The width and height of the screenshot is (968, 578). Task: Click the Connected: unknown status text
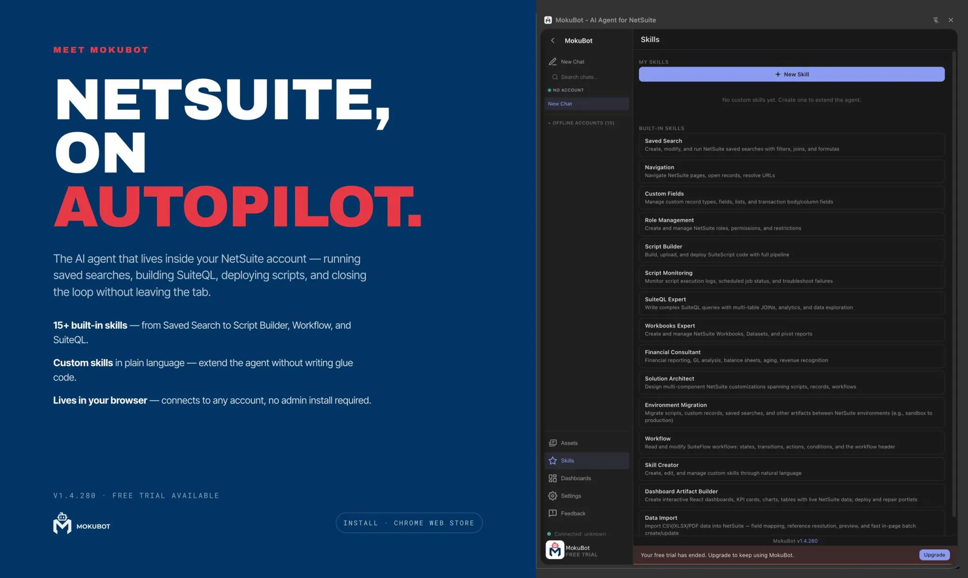[580, 534]
